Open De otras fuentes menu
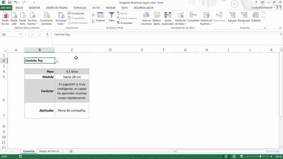This screenshot has height=159, width=283. click(32, 19)
